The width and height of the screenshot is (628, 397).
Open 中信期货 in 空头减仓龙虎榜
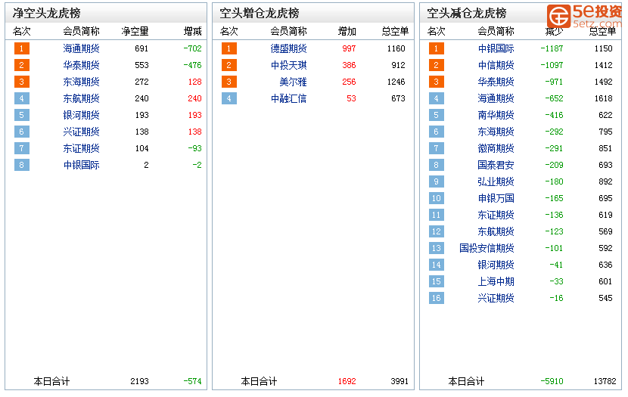point(496,65)
